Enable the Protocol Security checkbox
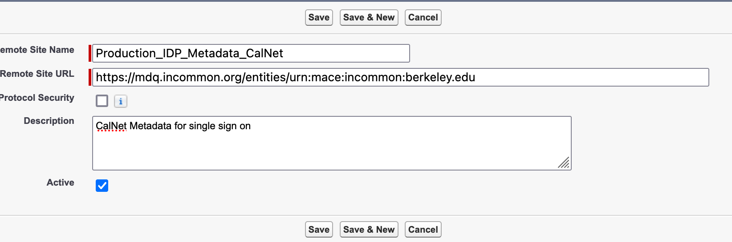 [x=102, y=101]
